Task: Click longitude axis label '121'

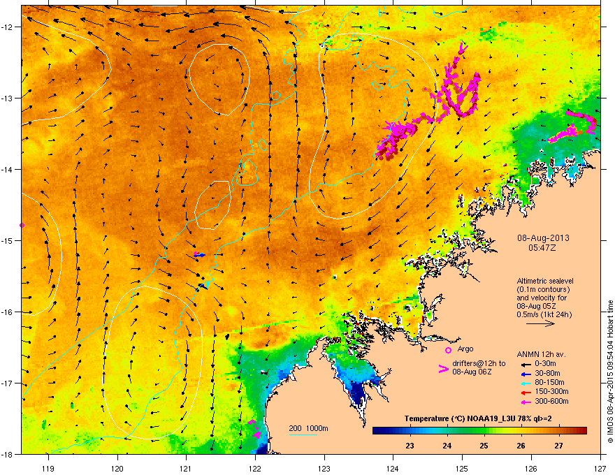Action: coord(186,468)
